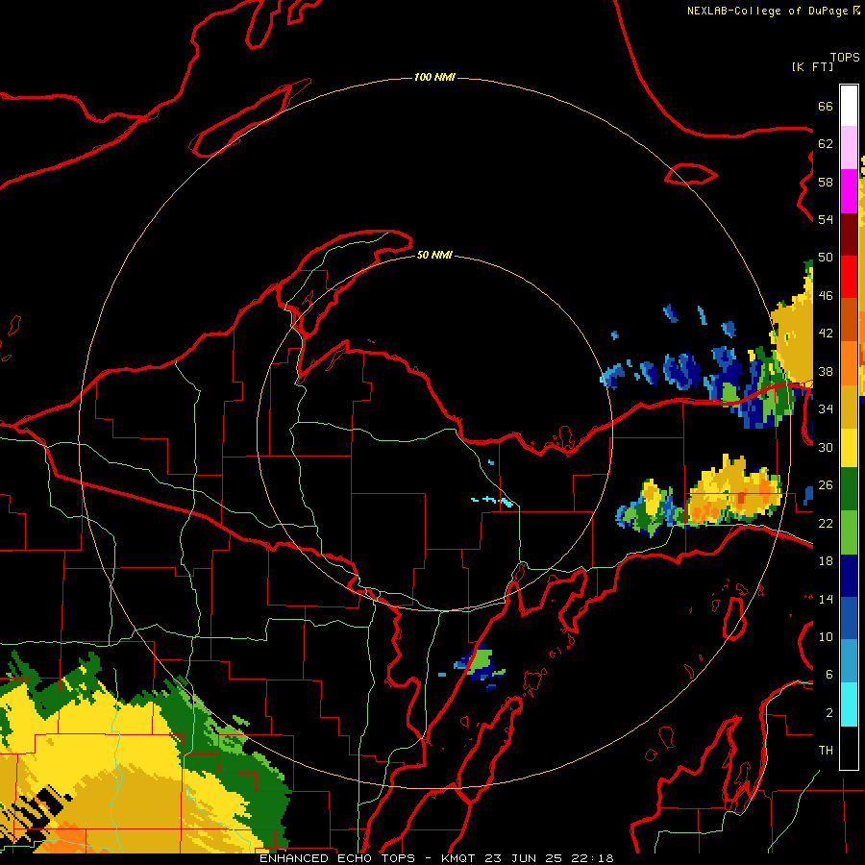
Task: Click the light green legend color band
Action: [x=849, y=532]
